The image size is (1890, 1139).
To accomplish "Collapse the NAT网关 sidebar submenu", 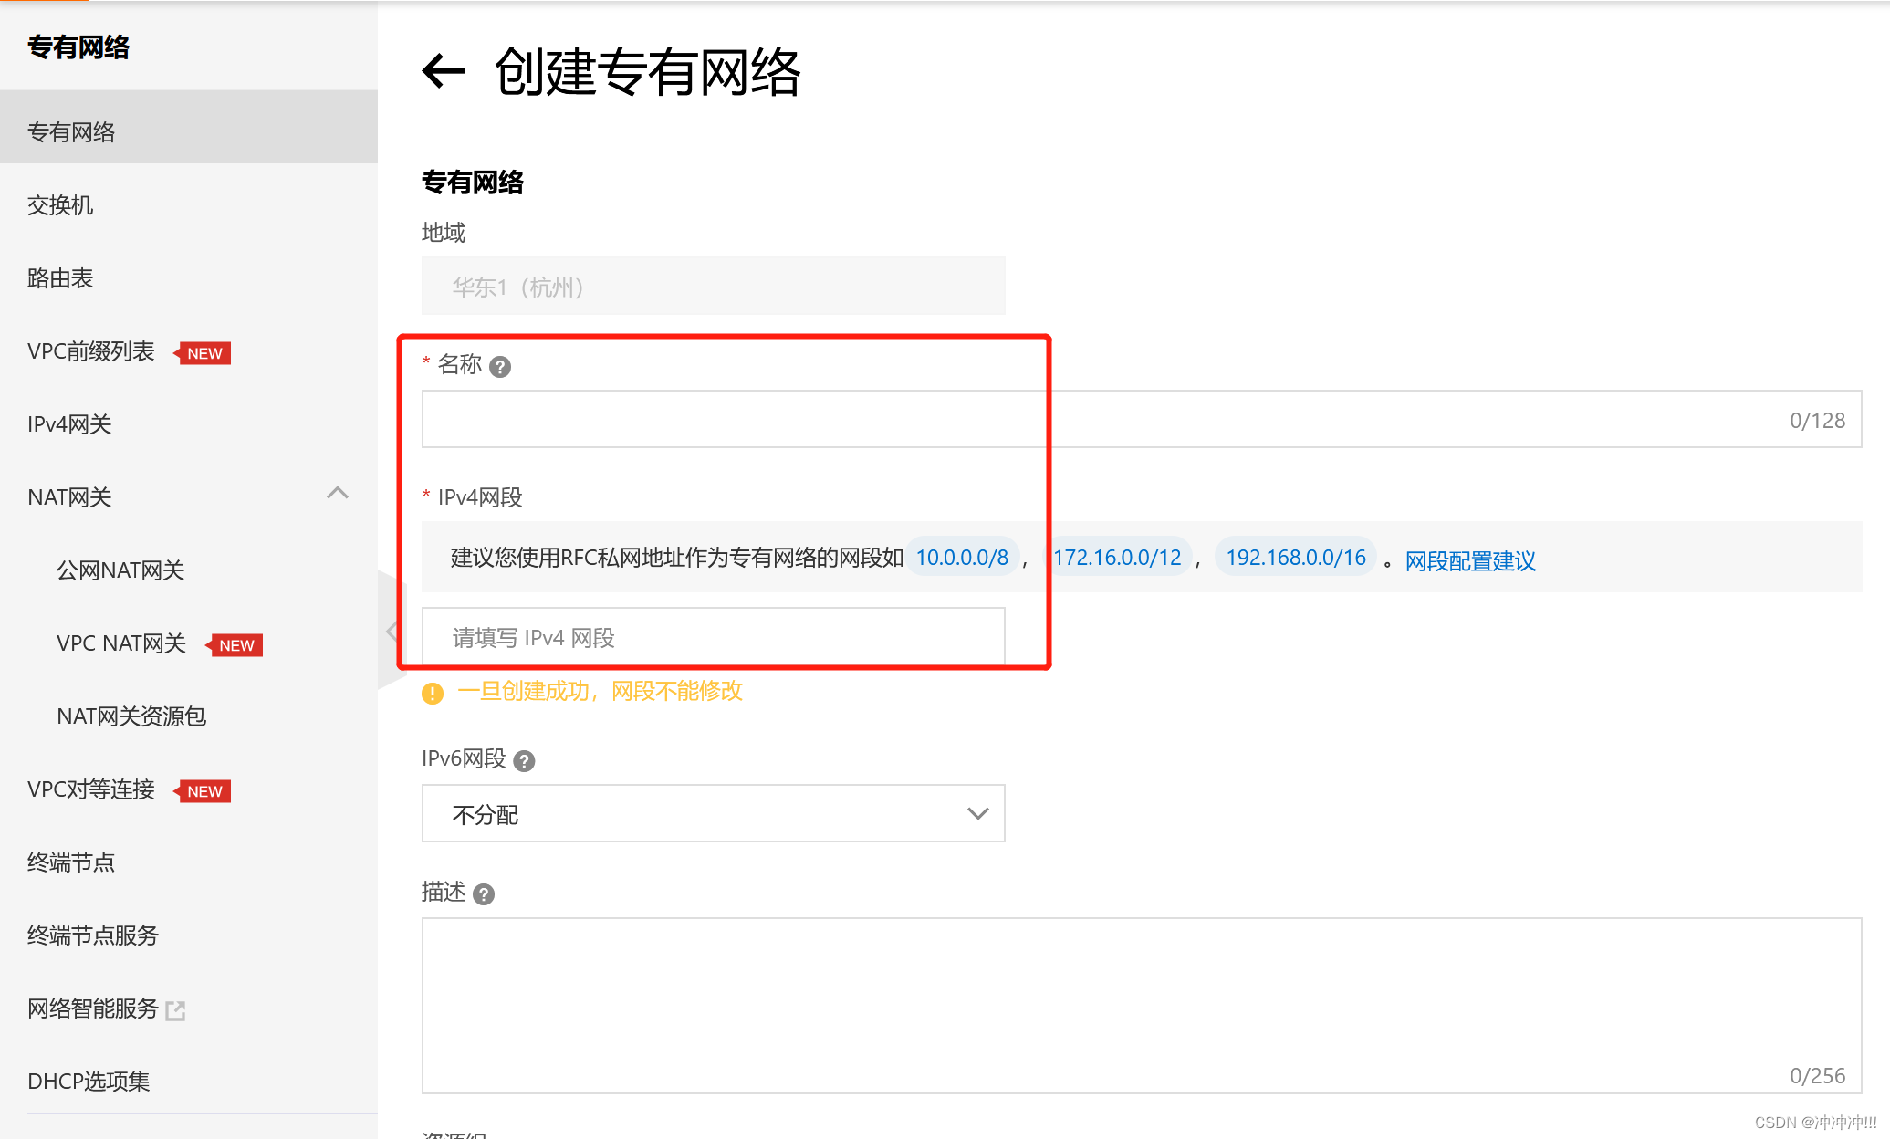I will pos(337,494).
